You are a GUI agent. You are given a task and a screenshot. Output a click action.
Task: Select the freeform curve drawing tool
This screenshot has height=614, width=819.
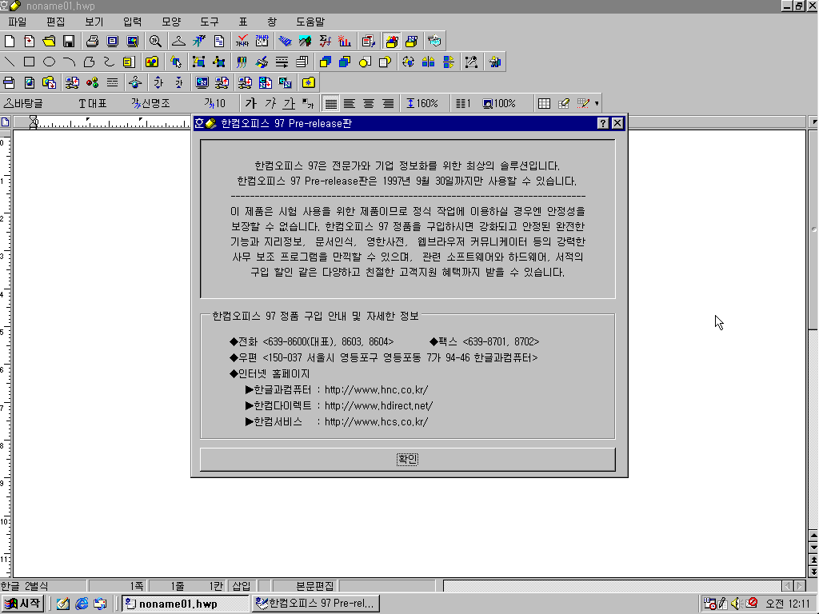click(109, 62)
